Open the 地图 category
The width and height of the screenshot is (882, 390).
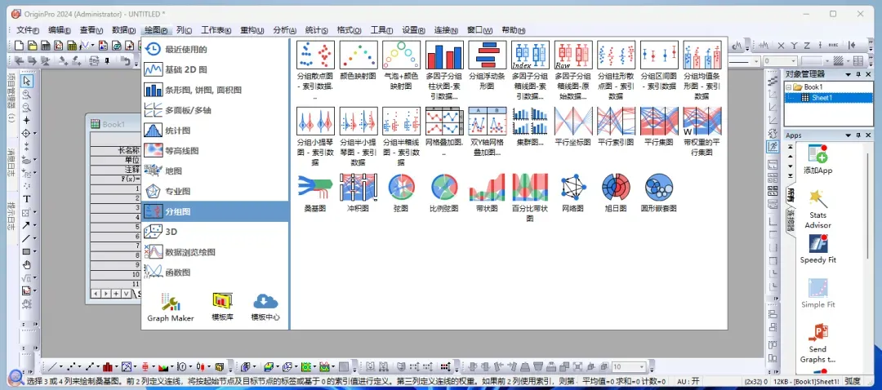pyautogui.click(x=216, y=171)
